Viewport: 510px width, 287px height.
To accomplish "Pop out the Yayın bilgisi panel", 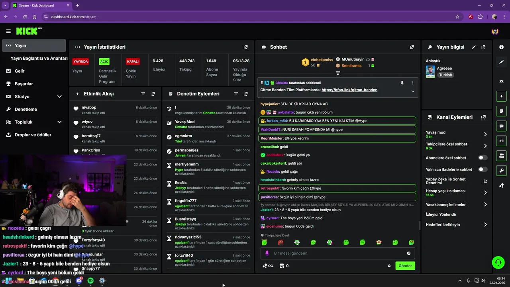I will click(x=483, y=47).
